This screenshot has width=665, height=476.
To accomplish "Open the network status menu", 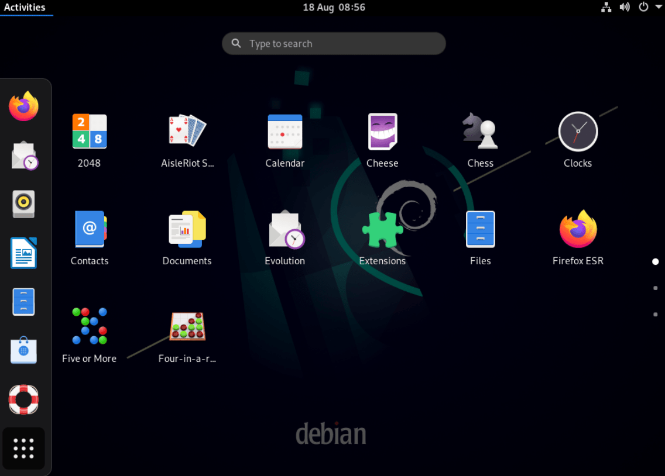I will coord(606,8).
